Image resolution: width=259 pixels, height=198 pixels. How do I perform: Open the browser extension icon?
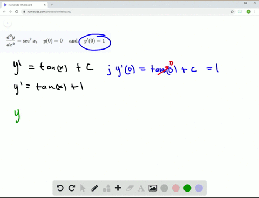coord(240,12)
